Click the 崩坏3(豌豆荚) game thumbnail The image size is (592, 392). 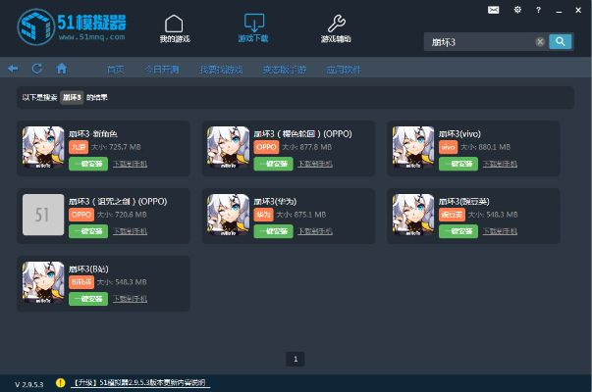click(x=413, y=215)
